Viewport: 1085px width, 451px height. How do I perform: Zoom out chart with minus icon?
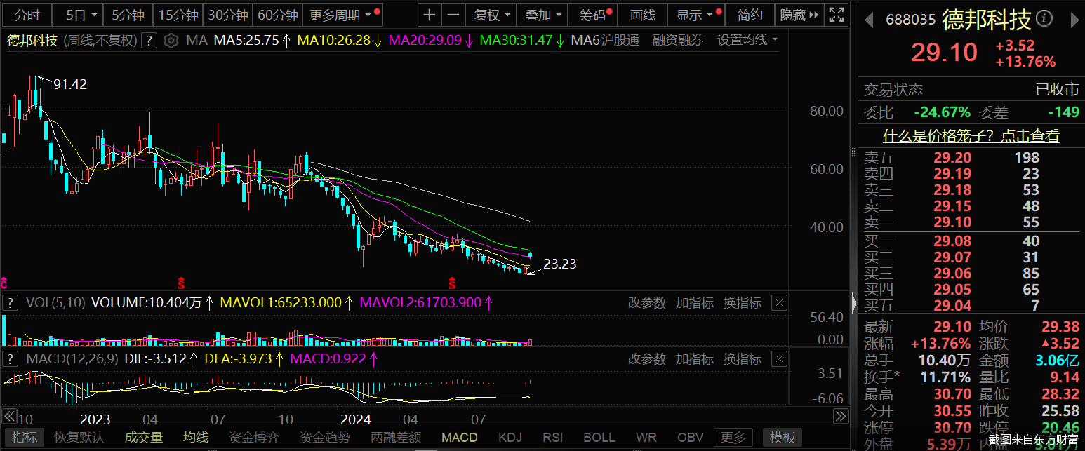[454, 15]
